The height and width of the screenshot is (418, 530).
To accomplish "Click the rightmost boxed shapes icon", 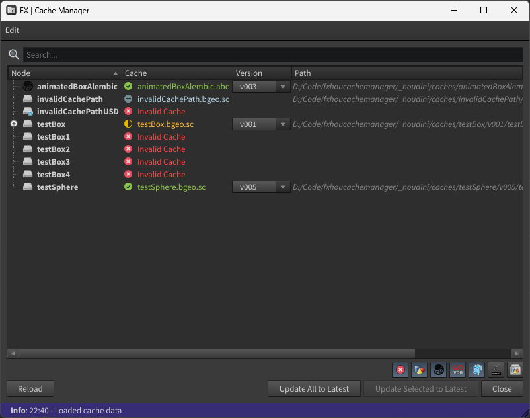I will point(515,370).
